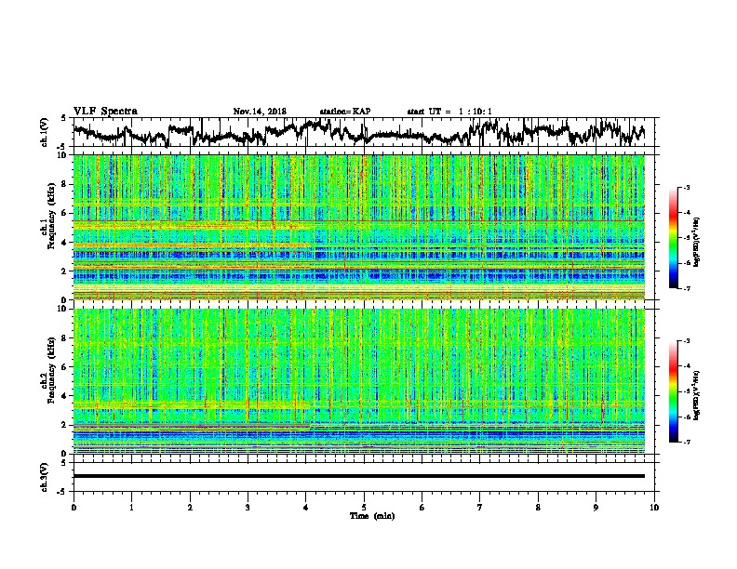Click the "4" tick on the time axis
The height and width of the screenshot is (569, 737).
click(x=306, y=508)
